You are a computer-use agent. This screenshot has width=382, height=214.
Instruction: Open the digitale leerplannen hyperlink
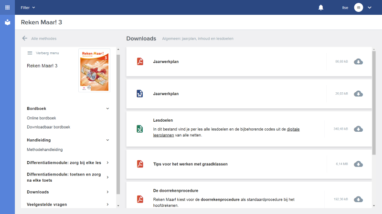226,132
